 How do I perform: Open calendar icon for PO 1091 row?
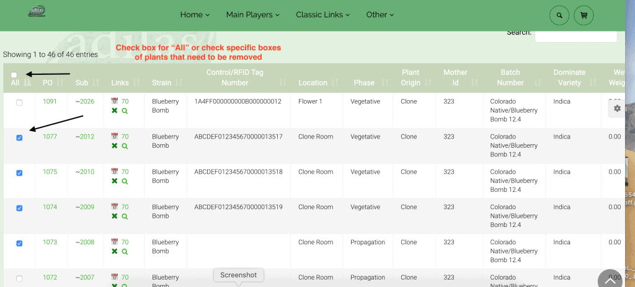(114, 101)
